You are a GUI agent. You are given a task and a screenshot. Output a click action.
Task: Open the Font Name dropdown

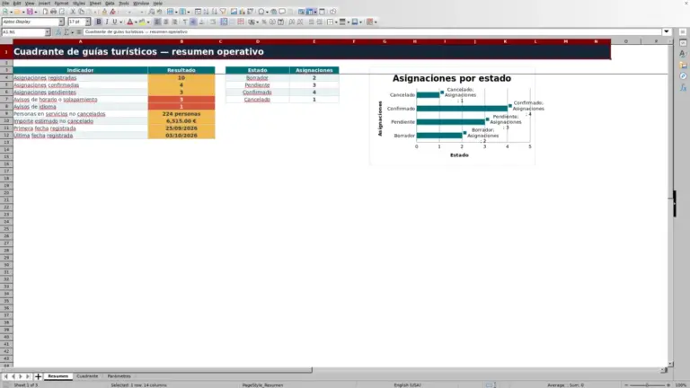point(61,22)
